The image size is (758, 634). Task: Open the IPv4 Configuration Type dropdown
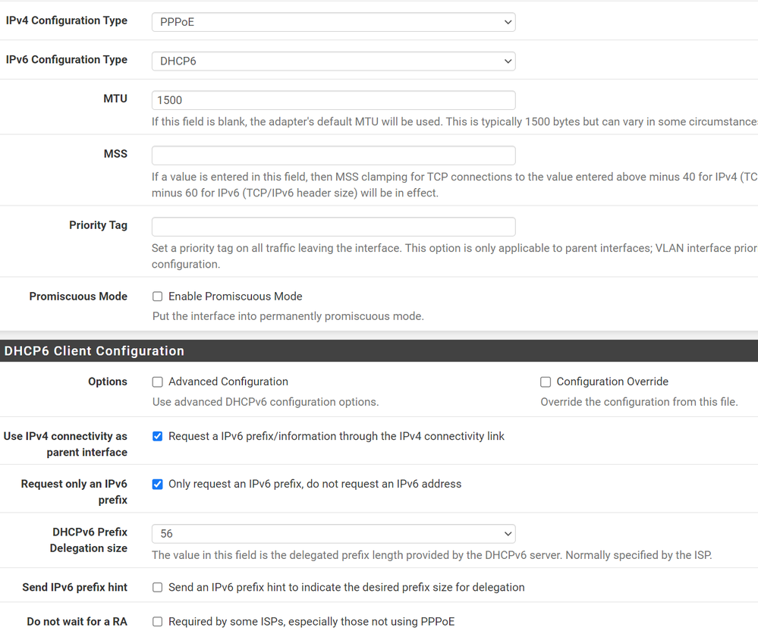click(x=334, y=22)
